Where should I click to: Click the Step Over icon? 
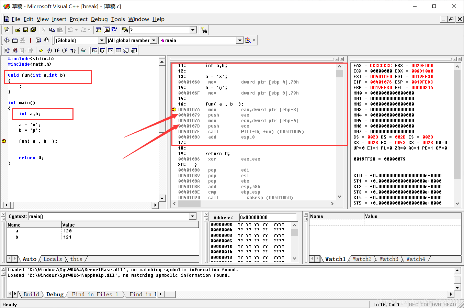[57, 51]
